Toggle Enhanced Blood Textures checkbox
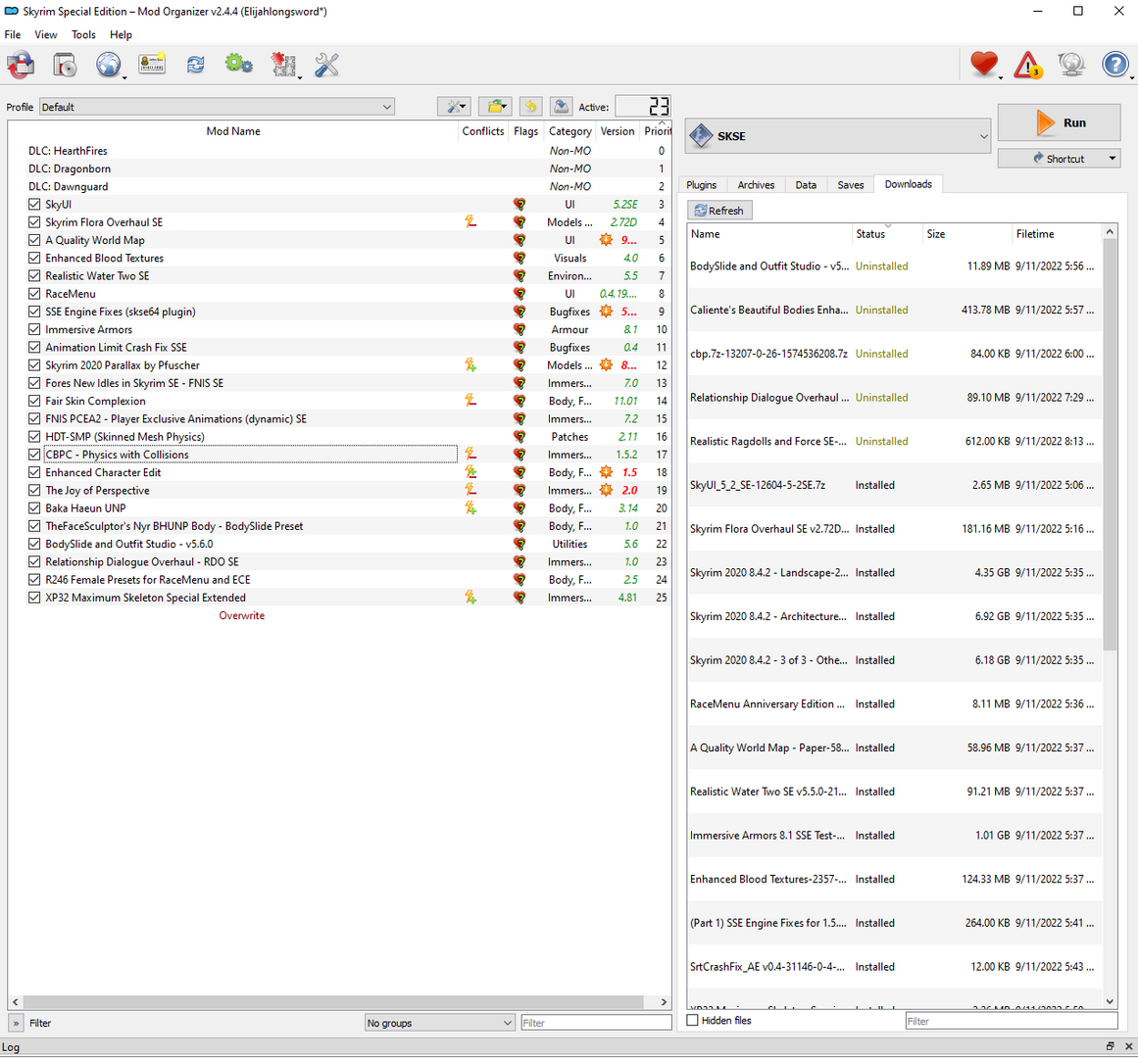Image resolution: width=1138 pixels, height=1058 pixels. tap(34, 259)
